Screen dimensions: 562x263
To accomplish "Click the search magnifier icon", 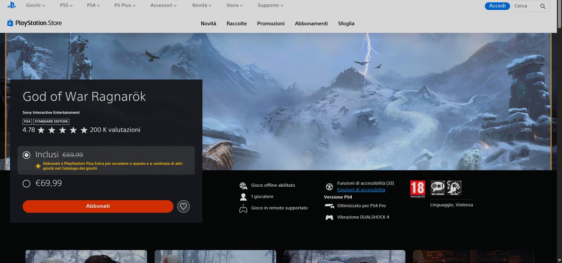I will click(x=543, y=6).
